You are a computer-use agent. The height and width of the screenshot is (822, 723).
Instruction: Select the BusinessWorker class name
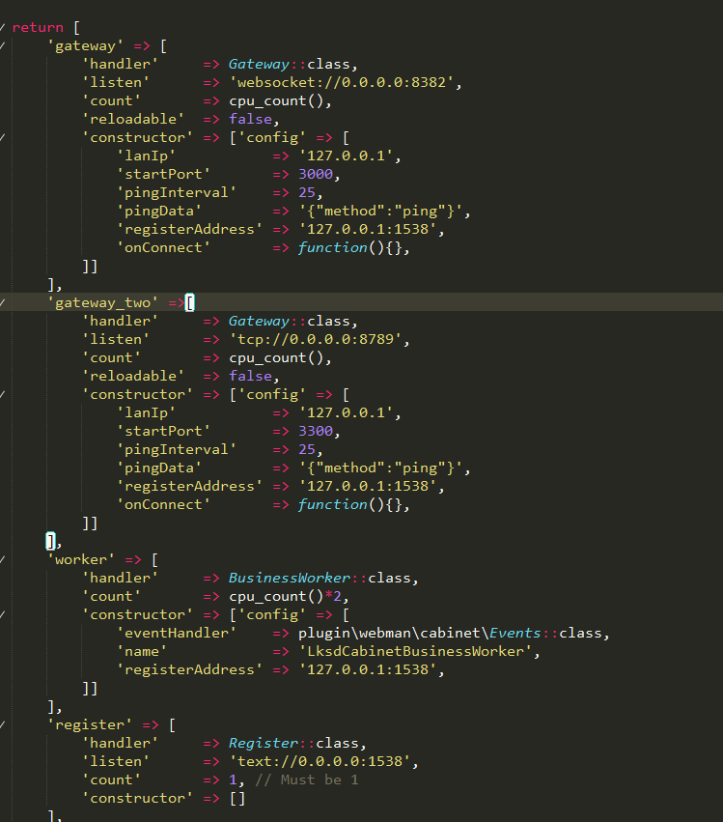[x=290, y=578]
